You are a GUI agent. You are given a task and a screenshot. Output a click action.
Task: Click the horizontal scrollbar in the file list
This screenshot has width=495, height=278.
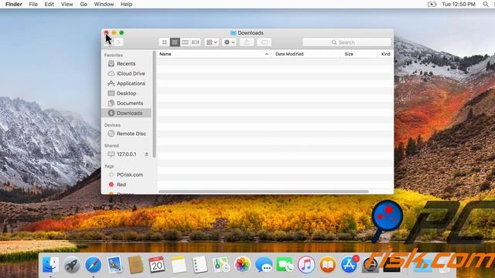(x=263, y=192)
